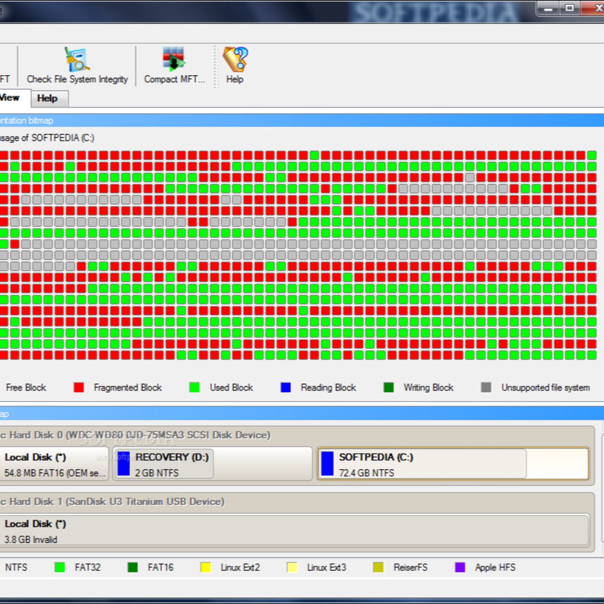Open the Compact MFT tool
The image size is (604, 604).
point(174,60)
